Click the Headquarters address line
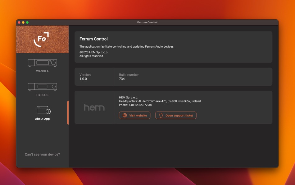Screen dimensions: 295x185 click(x=160, y=101)
